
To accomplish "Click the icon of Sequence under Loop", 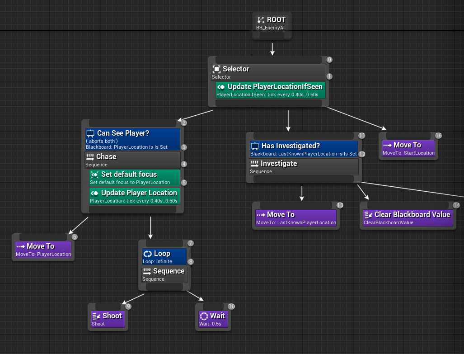I will tap(147, 271).
